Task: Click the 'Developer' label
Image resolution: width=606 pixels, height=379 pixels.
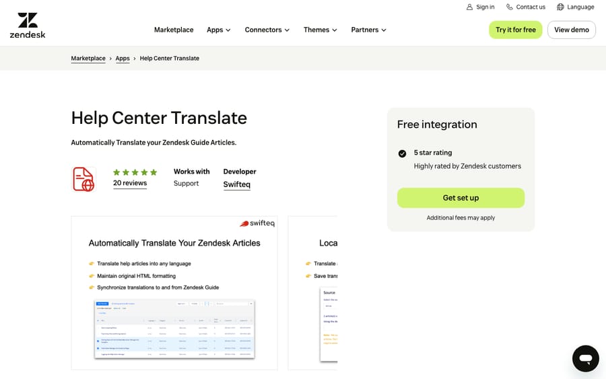Action: point(240,172)
